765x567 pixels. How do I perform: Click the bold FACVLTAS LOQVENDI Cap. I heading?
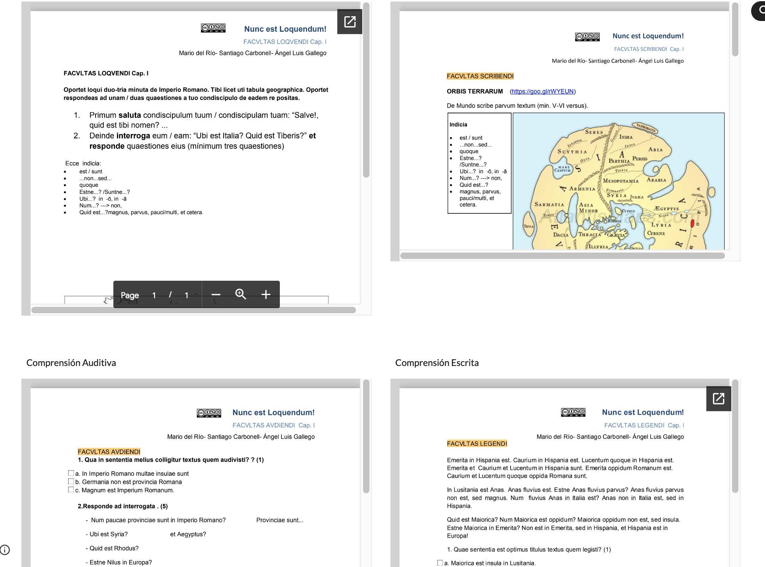pos(106,73)
